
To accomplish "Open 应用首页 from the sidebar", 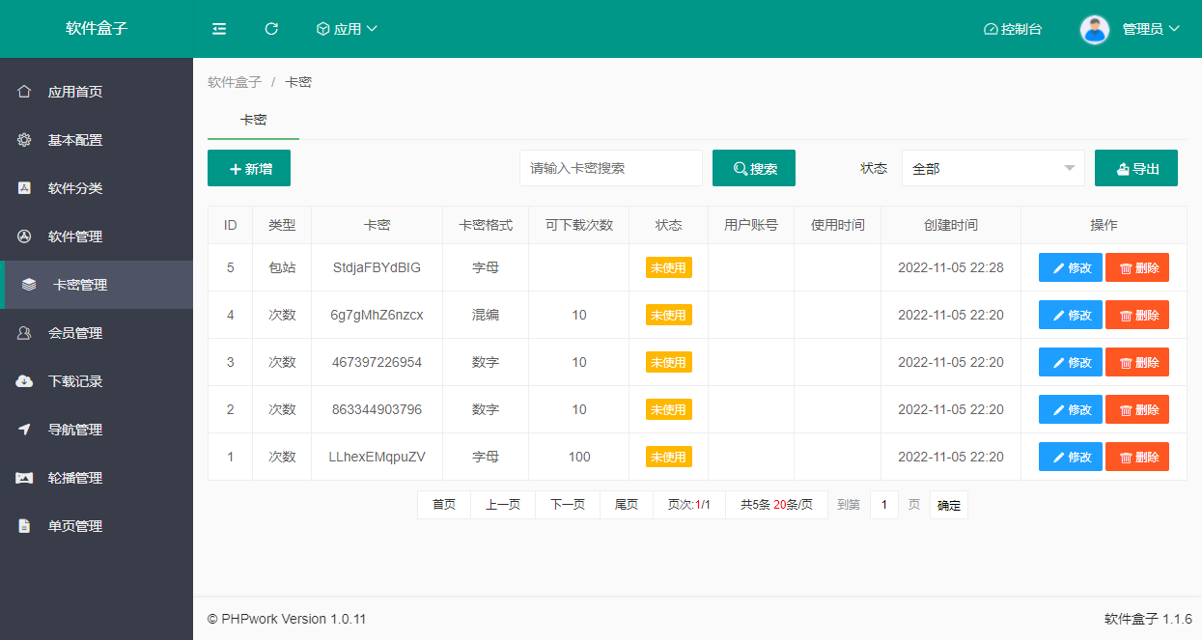I will (75, 92).
